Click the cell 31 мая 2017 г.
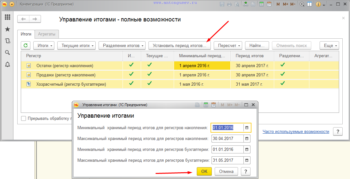Viewport: 350px width, 179px height. (252, 84)
